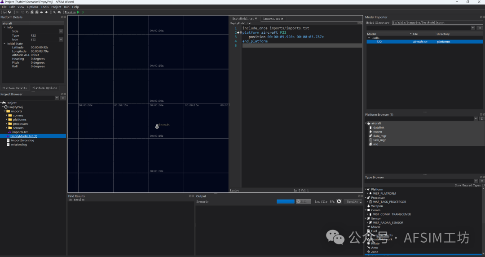Enable Show Unused Types checkbox

coord(483,185)
